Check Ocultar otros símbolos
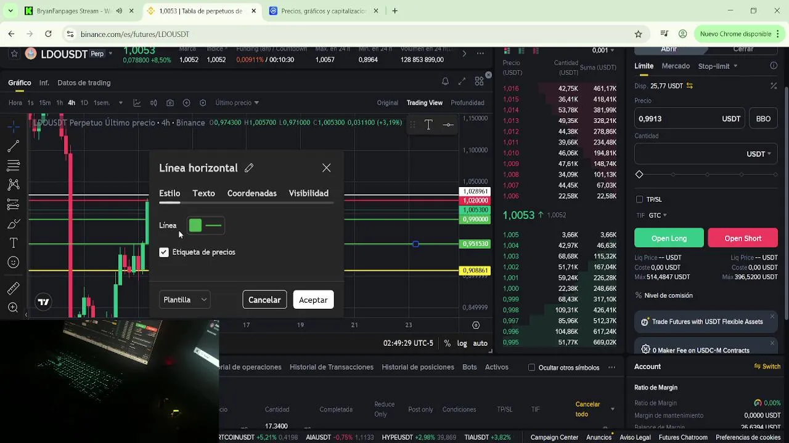The image size is (789, 443). (x=531, y=367)
